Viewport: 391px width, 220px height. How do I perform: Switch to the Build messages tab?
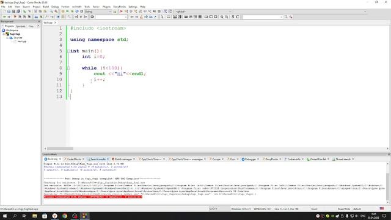[123, 159]
